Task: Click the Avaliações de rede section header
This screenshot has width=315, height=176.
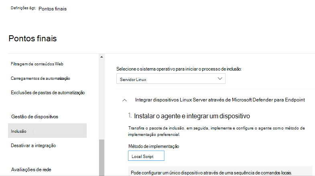Action: pos(31,169)
